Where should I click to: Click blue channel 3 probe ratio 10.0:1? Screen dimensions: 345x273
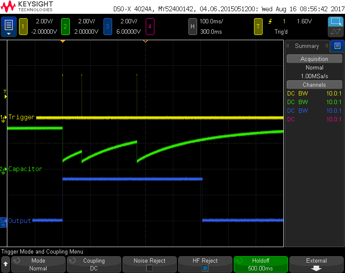[334, 111]
